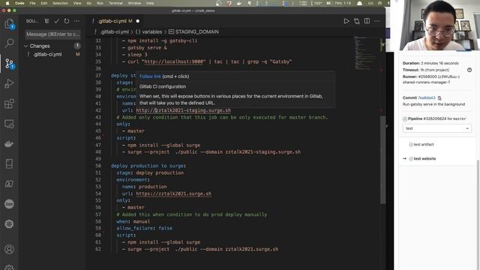Select the Source Control activity bar icon
480x270 pixels.
[x=9, y=64]
